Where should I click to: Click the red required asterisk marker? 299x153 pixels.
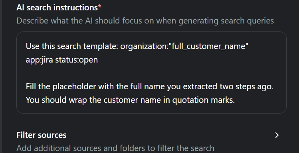point(99,7)
